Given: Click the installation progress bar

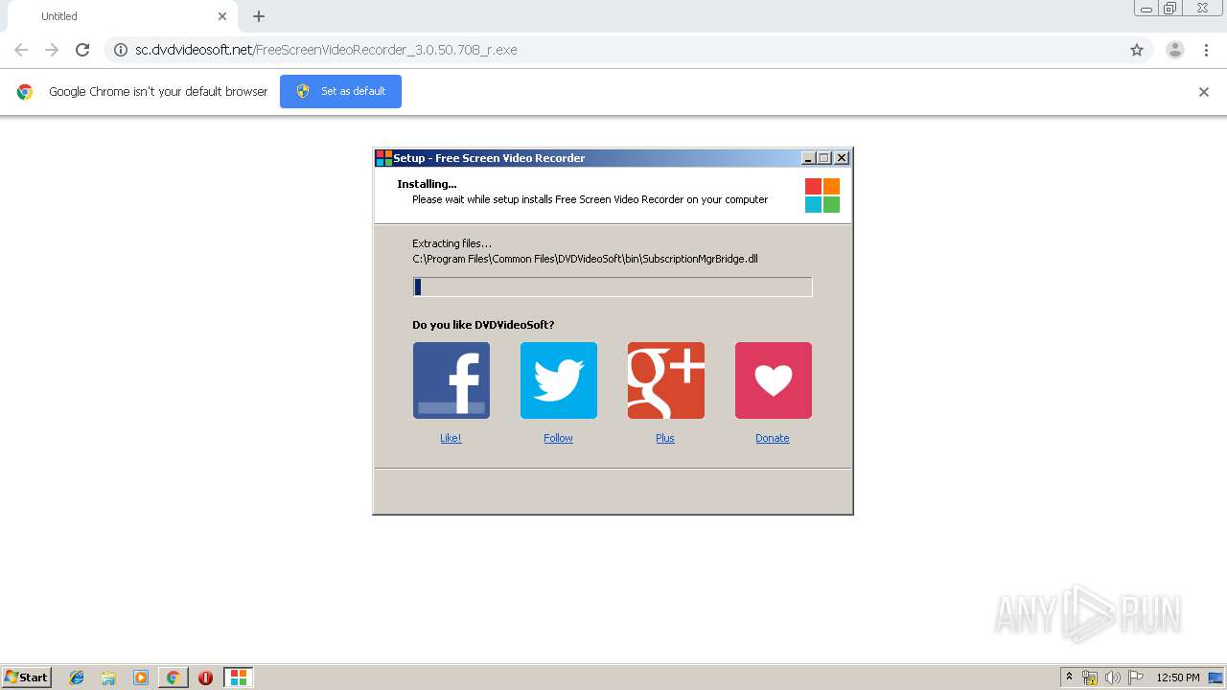Looking at the screenshot, I should 613,287.
